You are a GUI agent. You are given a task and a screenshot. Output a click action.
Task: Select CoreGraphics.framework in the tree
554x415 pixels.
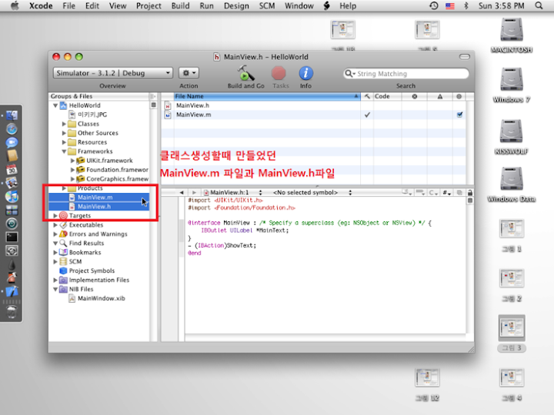[x=117, y=179]
